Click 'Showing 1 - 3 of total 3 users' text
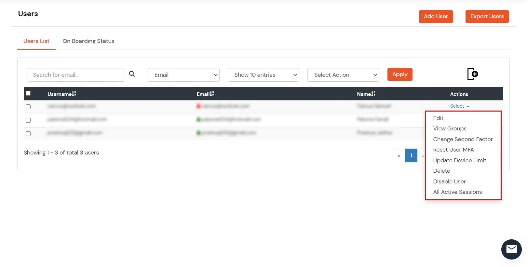This screenshot has width=528, height=267. 61,153
